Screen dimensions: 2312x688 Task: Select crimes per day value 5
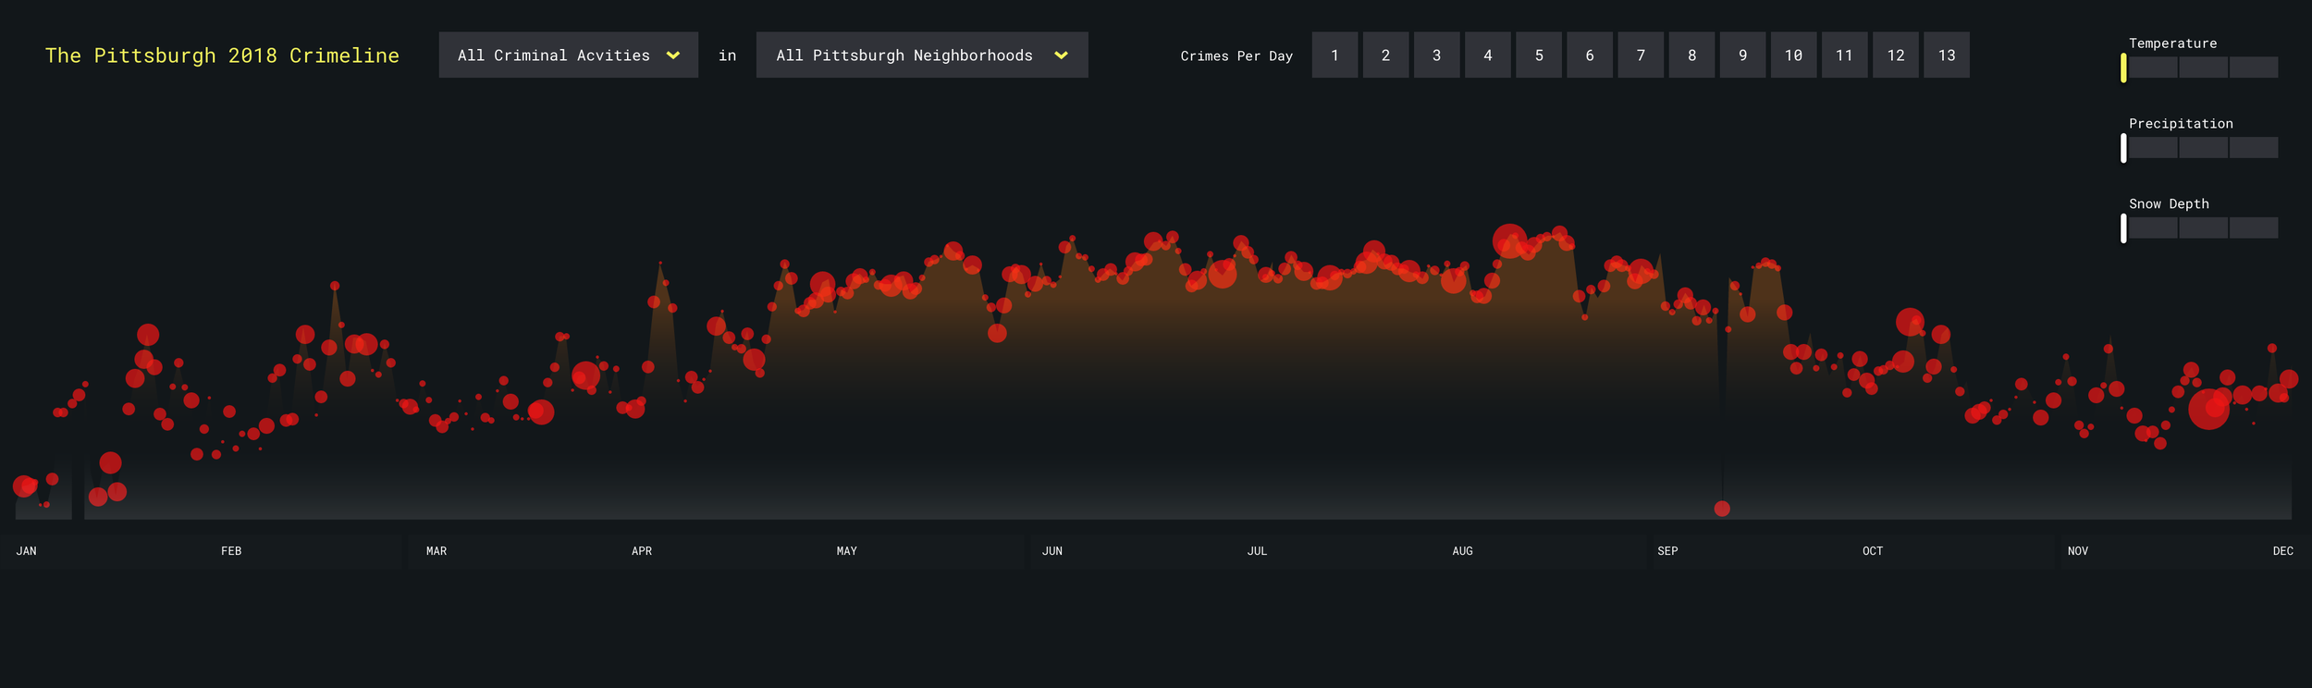point(1539,55)
